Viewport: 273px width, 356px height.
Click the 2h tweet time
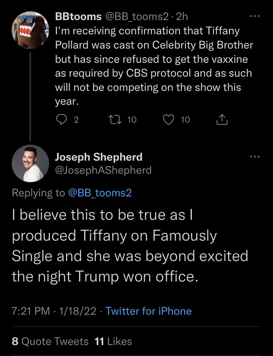pos(182,16)
